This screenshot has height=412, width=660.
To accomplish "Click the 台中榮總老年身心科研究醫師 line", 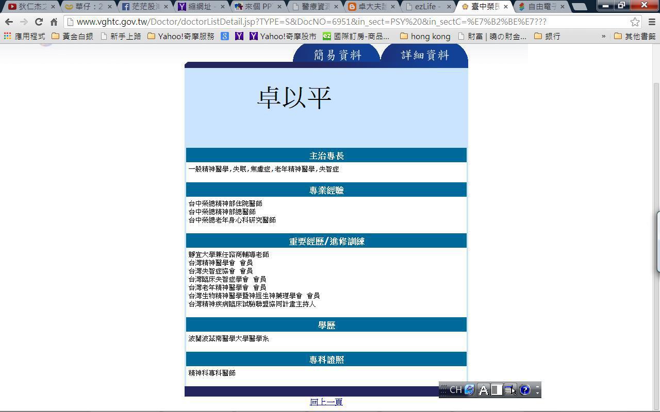I will [x=232, y=220].
